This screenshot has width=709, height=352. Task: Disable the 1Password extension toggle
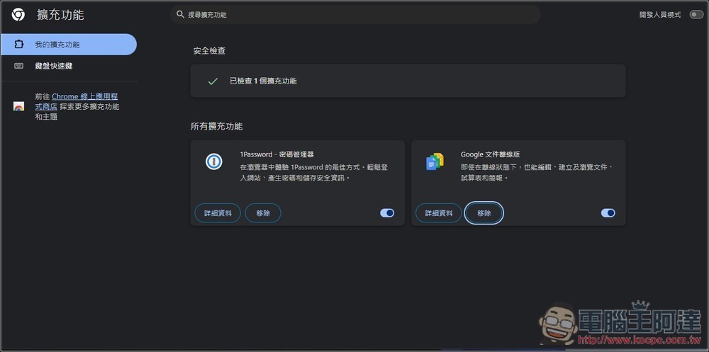point(387,212)
